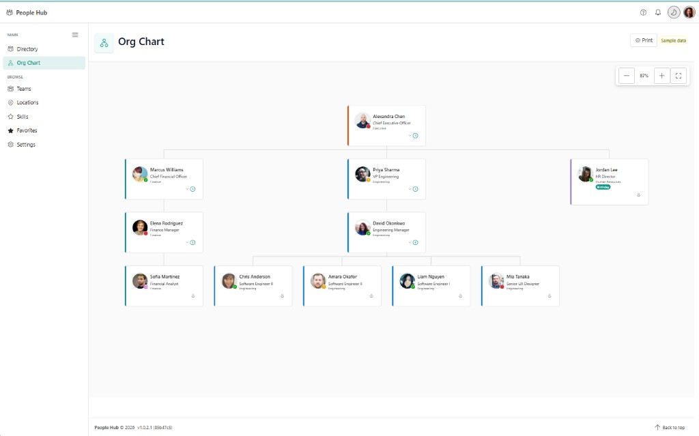Click Priya Sharma's avatar photo
The width and height of the screenshot is (699, 436).
coord(362,174)
